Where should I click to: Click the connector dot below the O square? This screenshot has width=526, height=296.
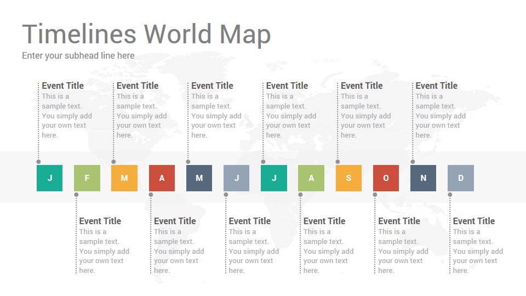click(375, 195)
